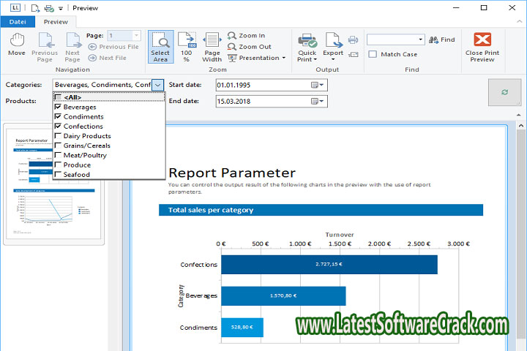Open the Datei tab
This screenshot has width=527, height=351.
pyautogui.click(x=17, y=22)
